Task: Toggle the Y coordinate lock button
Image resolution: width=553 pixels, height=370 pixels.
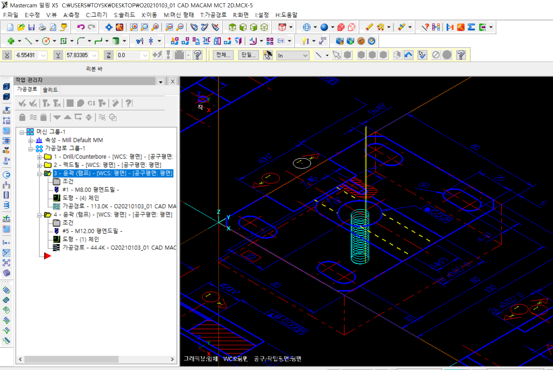Action: 58,55
